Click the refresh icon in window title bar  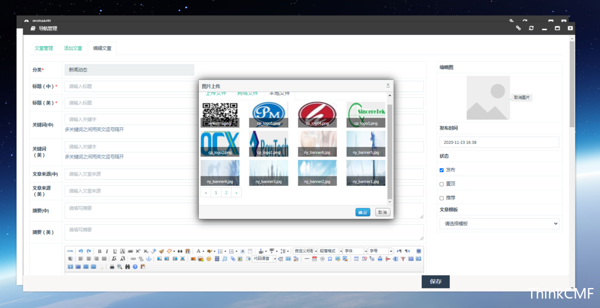(531, 28)
